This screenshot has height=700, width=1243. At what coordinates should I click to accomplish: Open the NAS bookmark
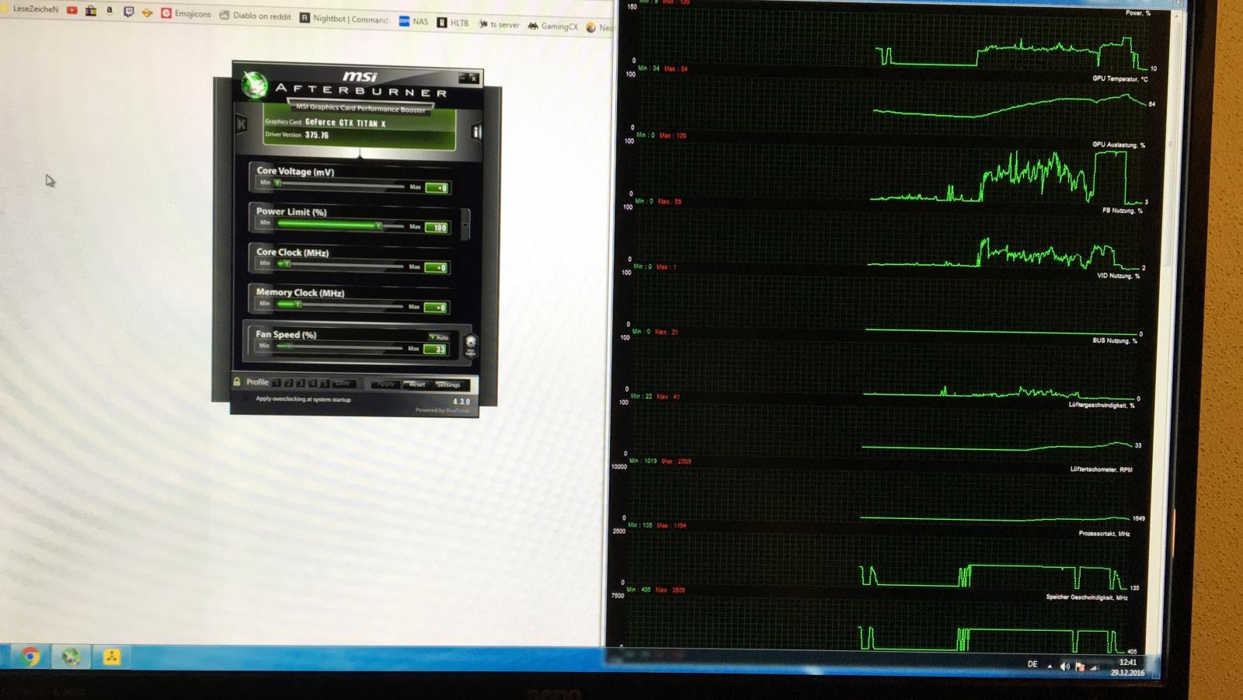(x=413, y=22)
